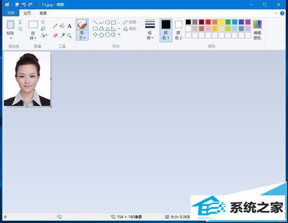
Task: Choose the Rounded rectangle shape
Action: (95, 29)
